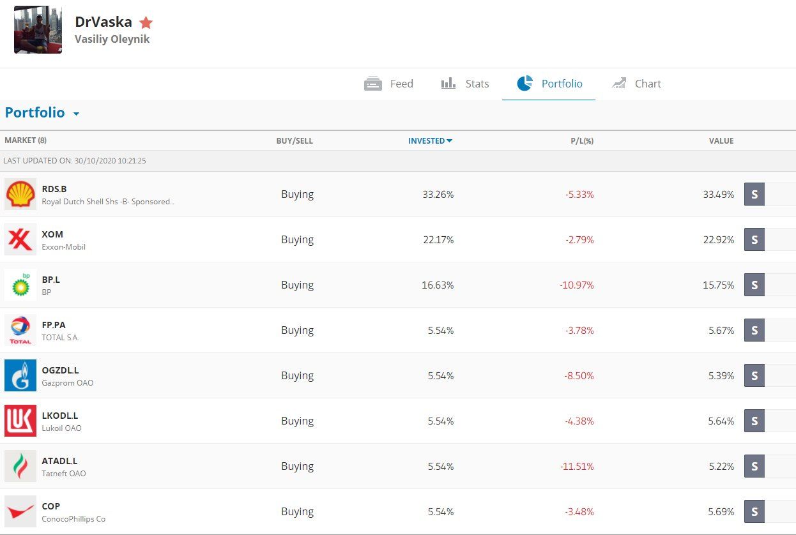Open the Chart tab
The width and height of the screenshot is (796, 535).
point(636,84)
